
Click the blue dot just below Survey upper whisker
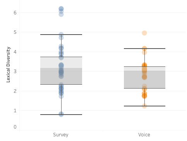pyautogui.click(x=61, y=38)
